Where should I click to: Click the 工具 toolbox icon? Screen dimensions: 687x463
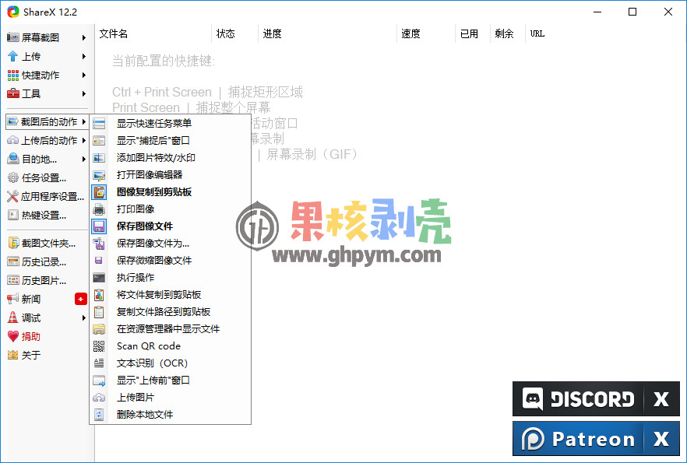(12, 93)
